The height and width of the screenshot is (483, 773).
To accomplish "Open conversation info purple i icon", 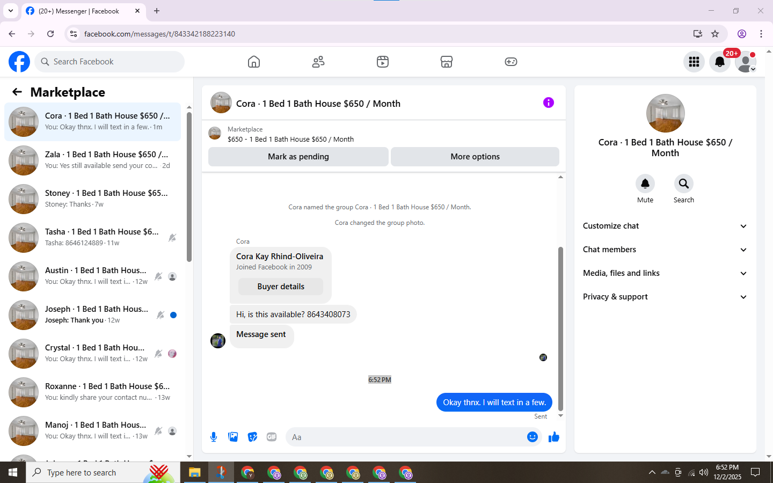I will (x=548, y=103).
